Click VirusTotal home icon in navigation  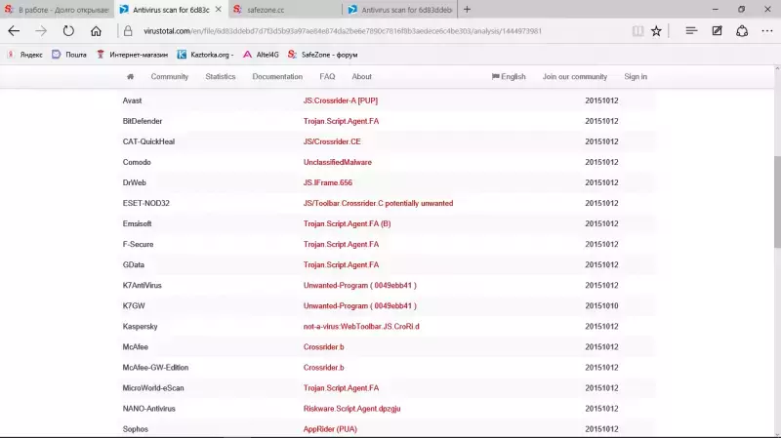click(130, 77)
